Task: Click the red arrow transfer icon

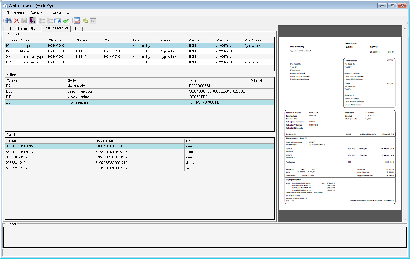Action: tap(77, 21)
